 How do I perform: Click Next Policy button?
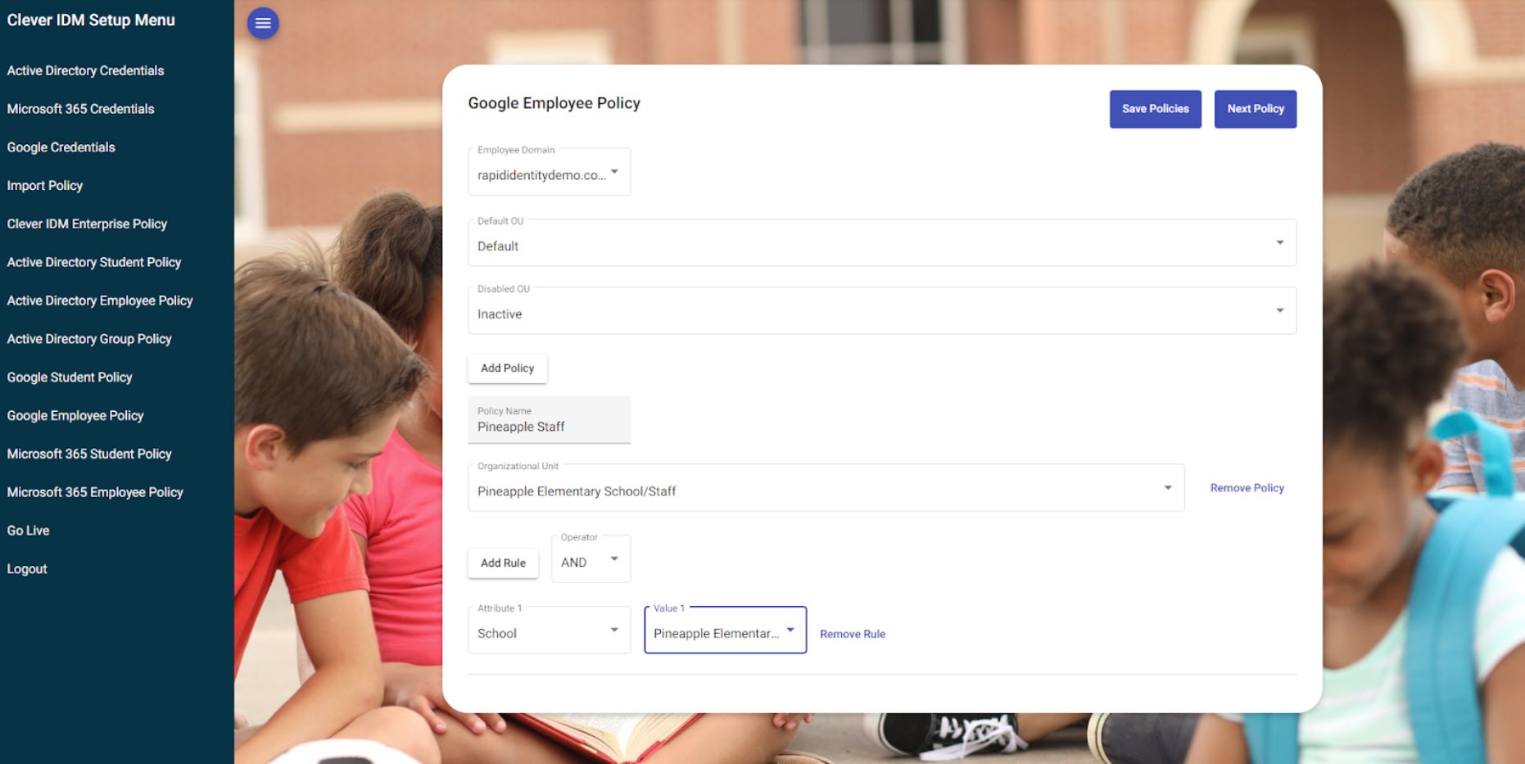1255,109
